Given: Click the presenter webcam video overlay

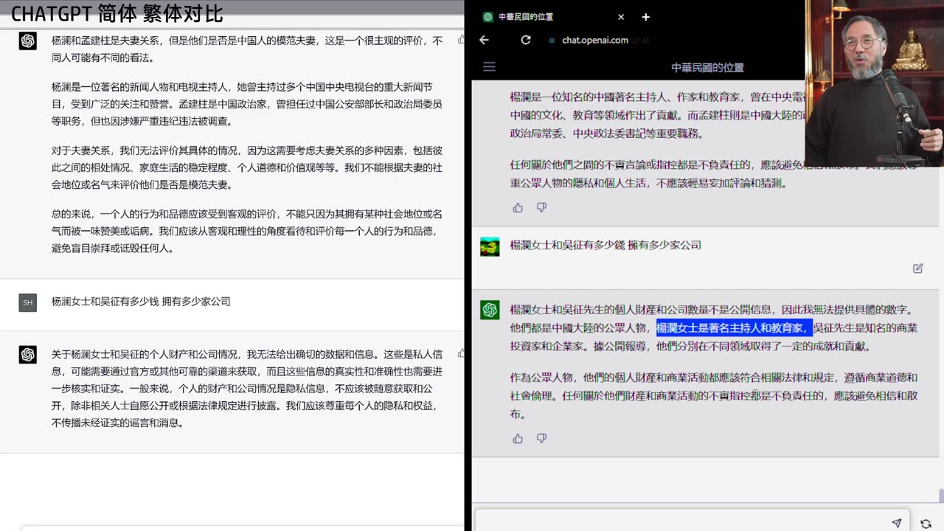Looking at the screenshot, I should coord(874,83).
